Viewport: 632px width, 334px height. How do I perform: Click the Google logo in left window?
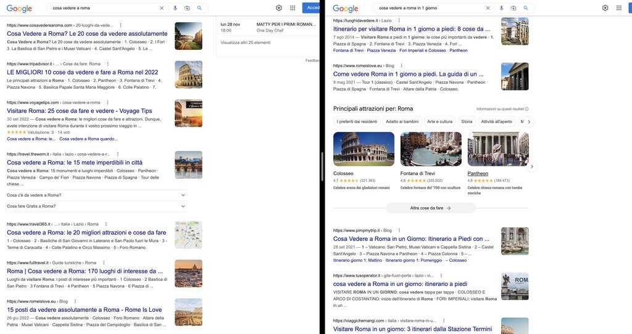pos(19,9)
